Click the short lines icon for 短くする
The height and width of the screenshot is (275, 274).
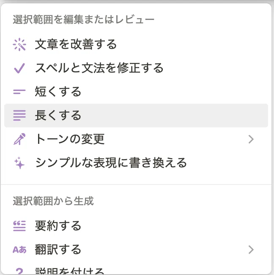tap(19, 92)
